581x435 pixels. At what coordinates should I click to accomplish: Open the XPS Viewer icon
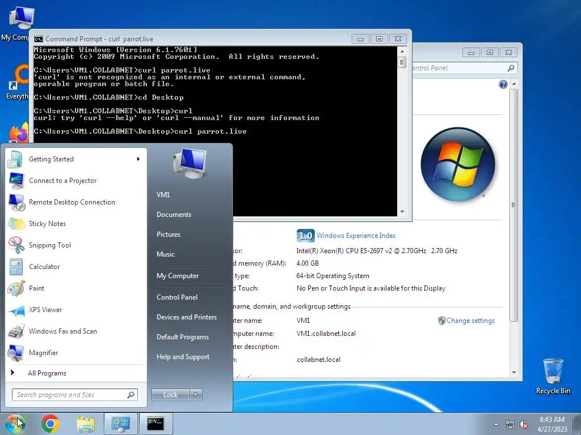(x=16, y=310)
